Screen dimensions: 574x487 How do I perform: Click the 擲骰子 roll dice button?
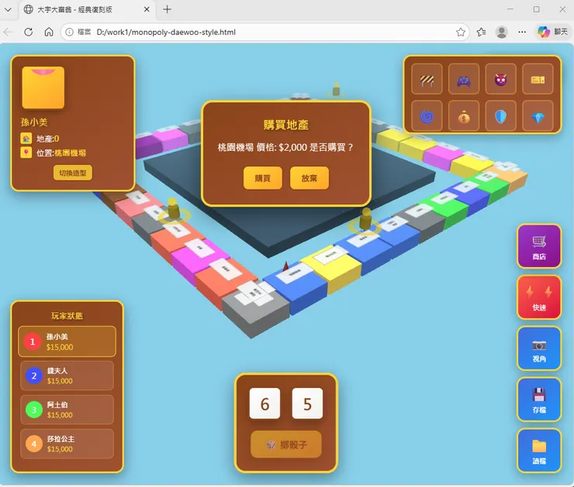click(x=286, y=444)
